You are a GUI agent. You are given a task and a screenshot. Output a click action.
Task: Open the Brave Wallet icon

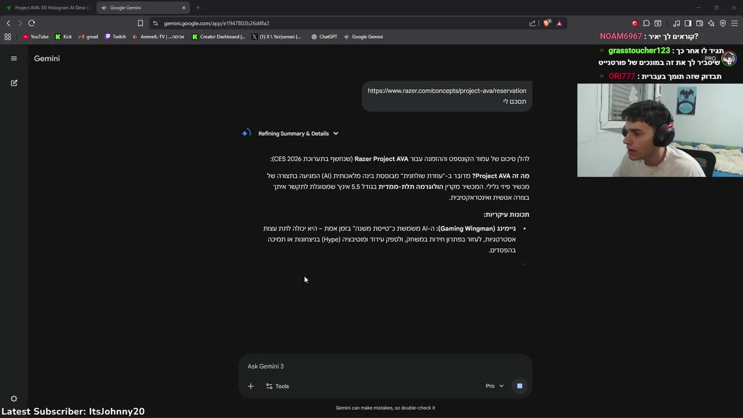699,23
